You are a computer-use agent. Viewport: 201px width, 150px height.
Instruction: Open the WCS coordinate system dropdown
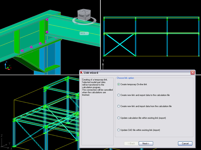[84, 33]
